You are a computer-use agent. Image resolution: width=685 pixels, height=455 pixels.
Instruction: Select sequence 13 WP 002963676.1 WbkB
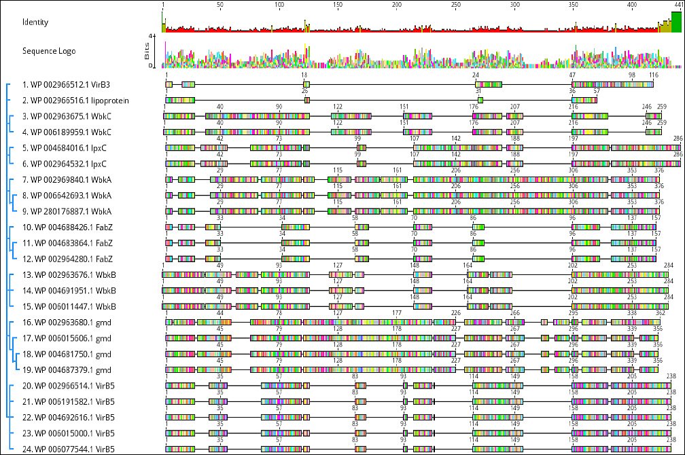click(x=69, y=274)
